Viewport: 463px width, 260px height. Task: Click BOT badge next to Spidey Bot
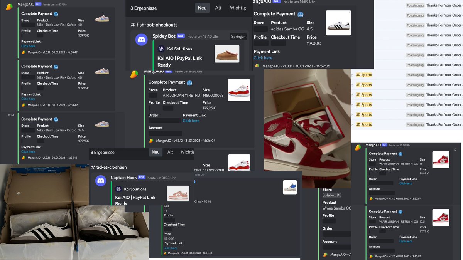(181, 36)
